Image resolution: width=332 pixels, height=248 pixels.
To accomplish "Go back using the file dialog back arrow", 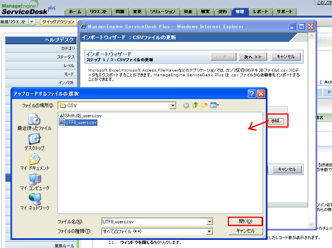I will click(186, 105).
